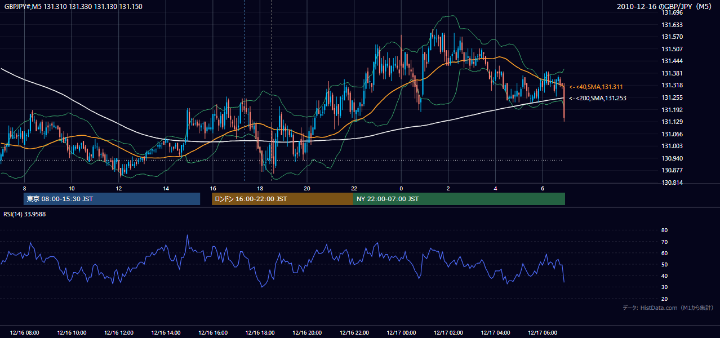Click the 12/16 20:00 bottom time label
This screenshot has height=338, width=720.
pos(307,333)
